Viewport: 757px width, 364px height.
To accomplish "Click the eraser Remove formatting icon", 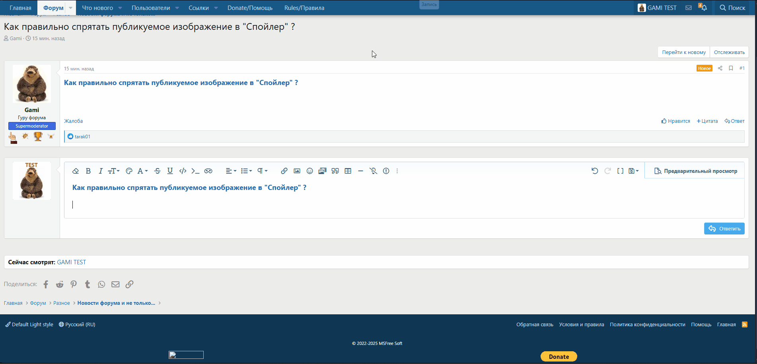I will pyautogui.click(x=76, y=171).
